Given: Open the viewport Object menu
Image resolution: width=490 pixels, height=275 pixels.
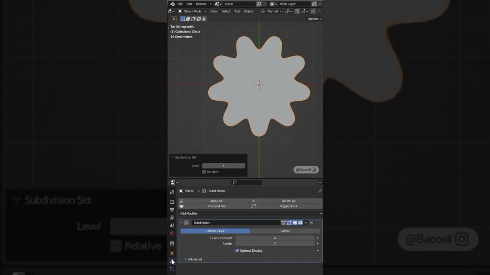Looking at the screenshot, I should point(249,11).
